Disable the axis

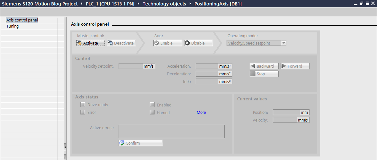199,43
